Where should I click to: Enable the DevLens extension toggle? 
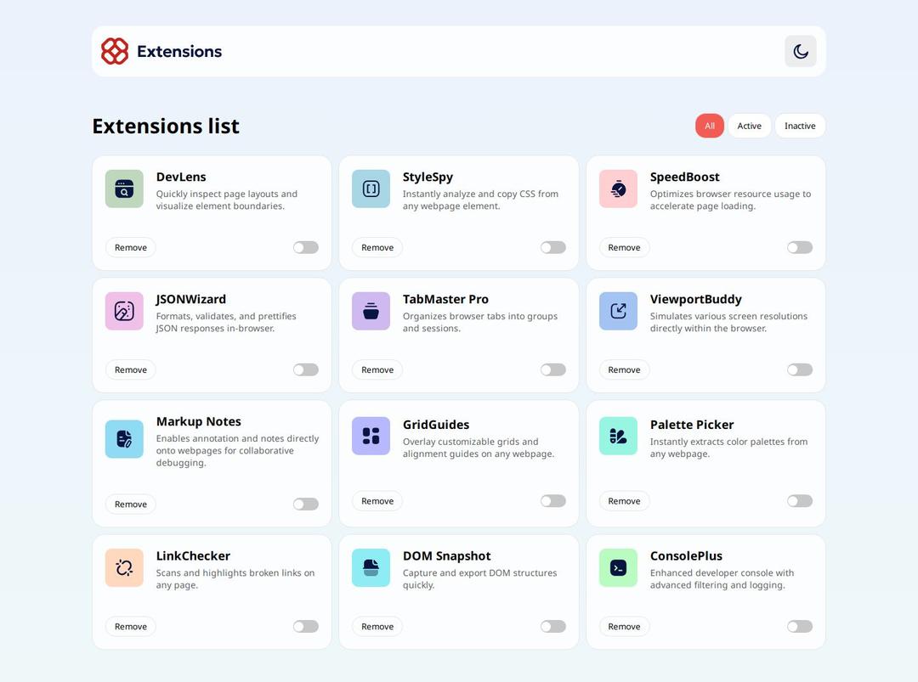click(x=306, y=247)
